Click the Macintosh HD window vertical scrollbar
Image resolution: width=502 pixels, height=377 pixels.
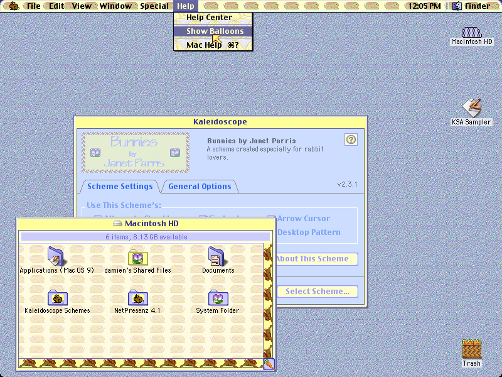tap(268, 301)
